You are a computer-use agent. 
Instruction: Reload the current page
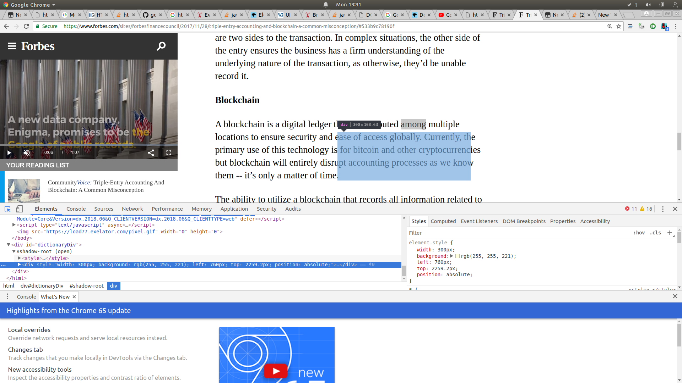(x=26, y=26)
